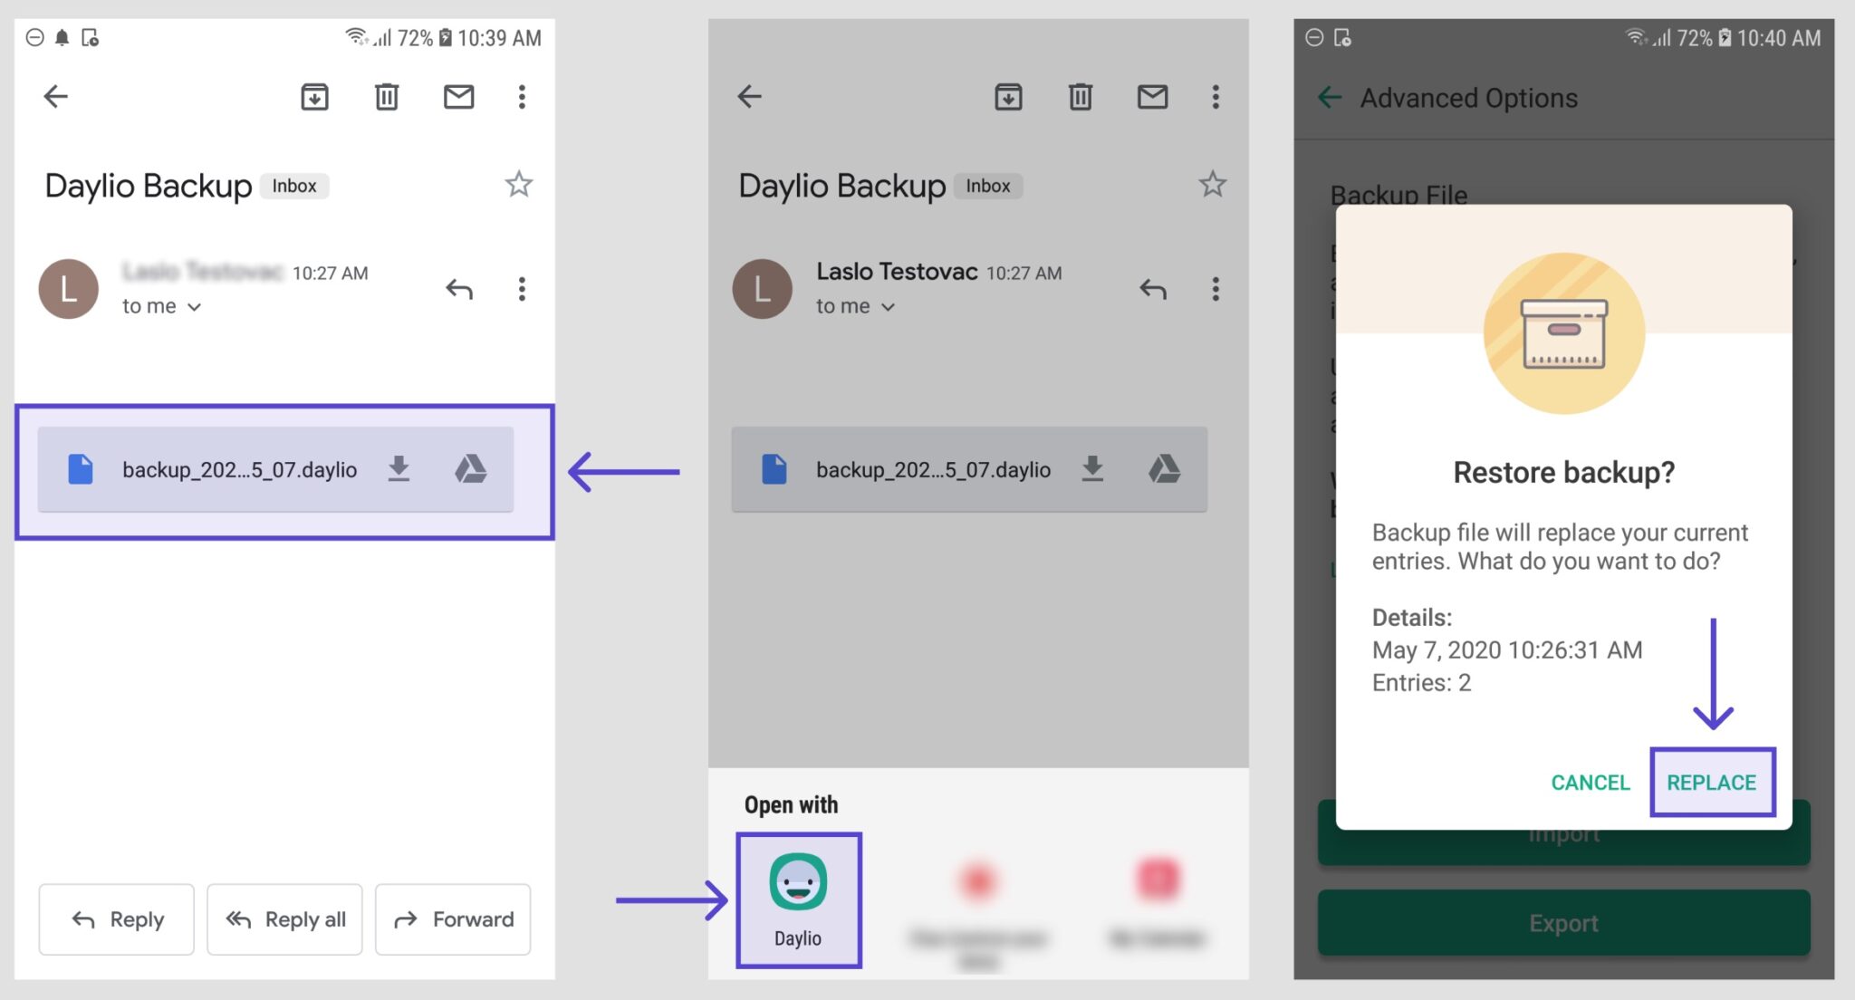The image size is (1855, 1000).
Task: Tap the Drive icon on the middle screen attachment
Action: (x=1164, y=468)
